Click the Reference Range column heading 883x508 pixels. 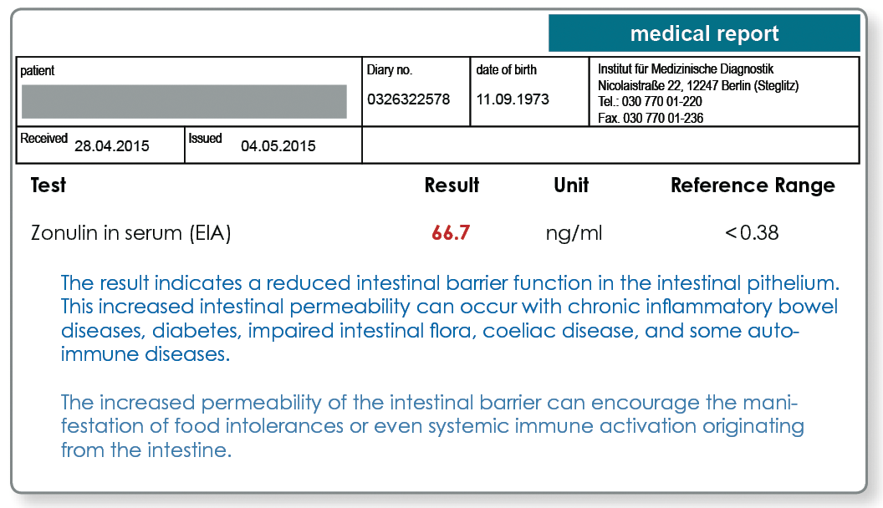753,185
